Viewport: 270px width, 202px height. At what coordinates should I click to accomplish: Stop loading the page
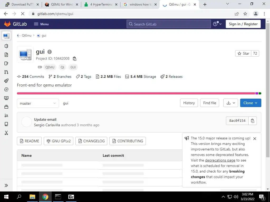tap(23, 14)
